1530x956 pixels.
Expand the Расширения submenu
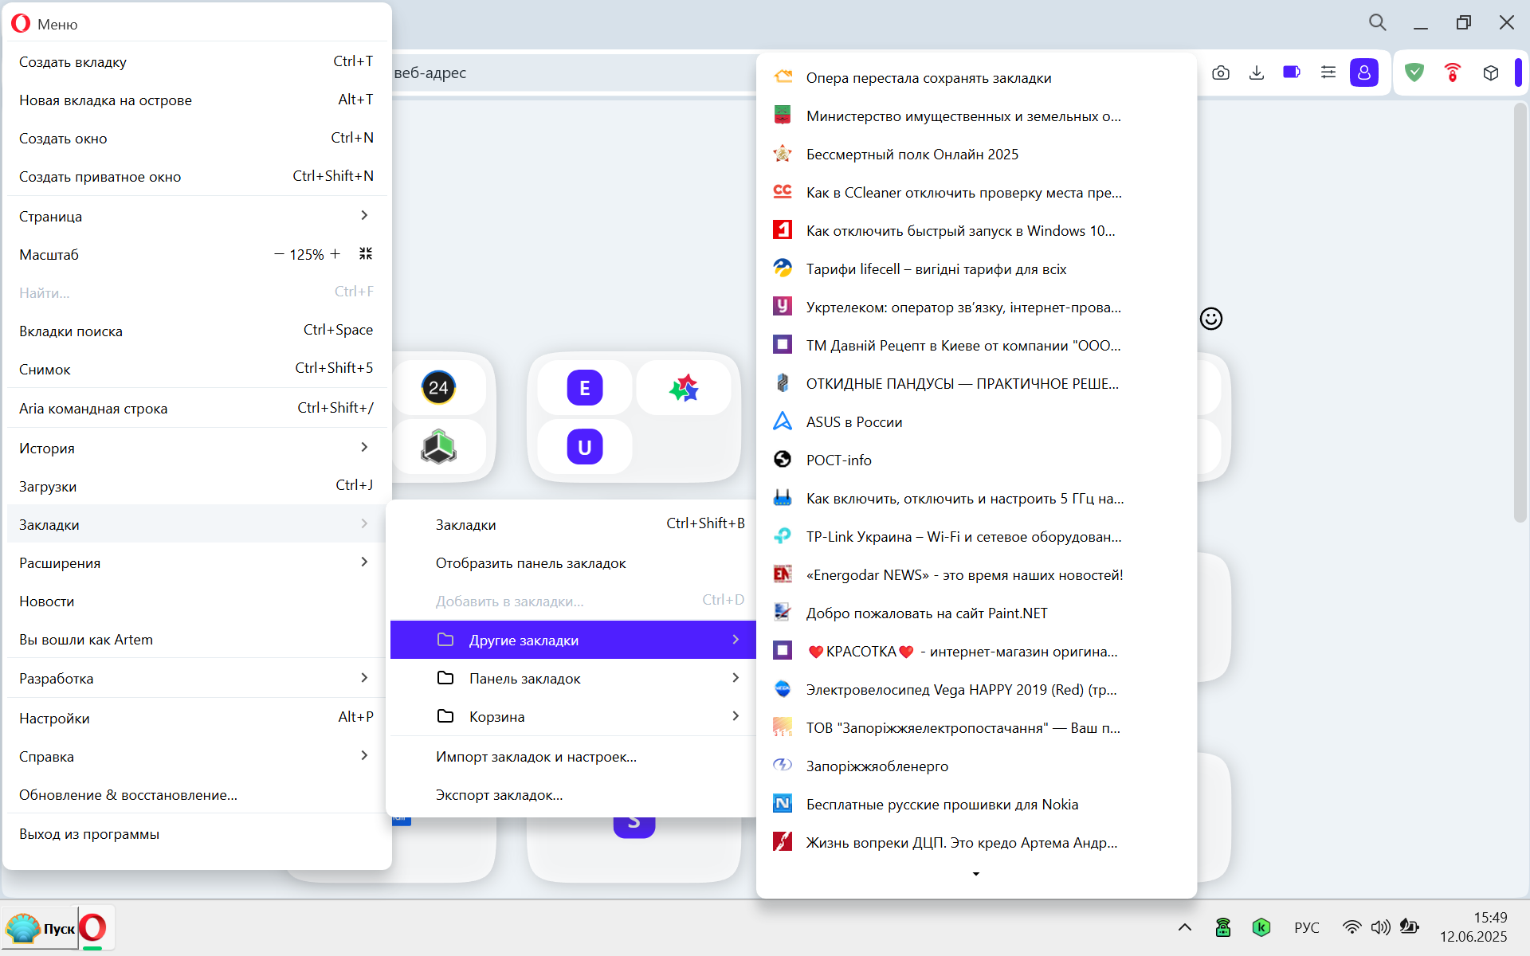click(x=196, y=562)
